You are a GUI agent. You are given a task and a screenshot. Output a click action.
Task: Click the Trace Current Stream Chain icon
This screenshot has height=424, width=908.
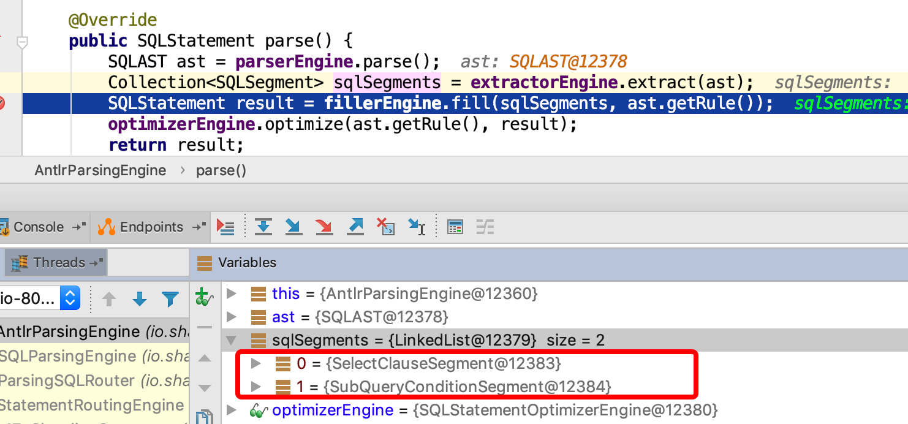(x=485, y=227)
